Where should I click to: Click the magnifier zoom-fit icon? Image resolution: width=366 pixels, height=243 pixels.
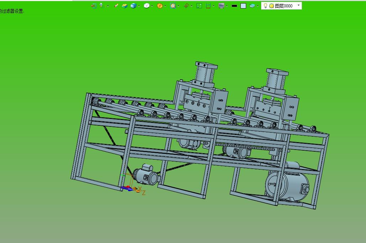tap(173, 6)
